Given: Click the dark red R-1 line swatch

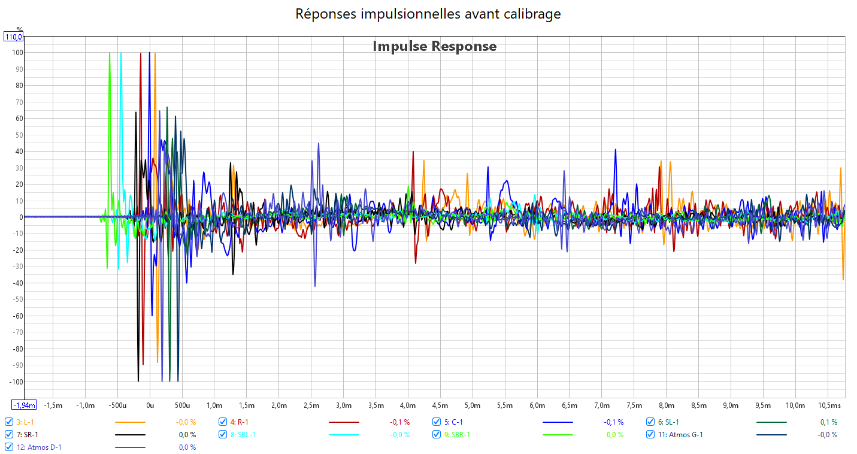Looking at the screenshot, I should [344, 422].
